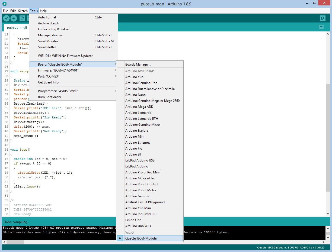
Task: Select Adafruit Circuit Playground
Action: [150, 202]
